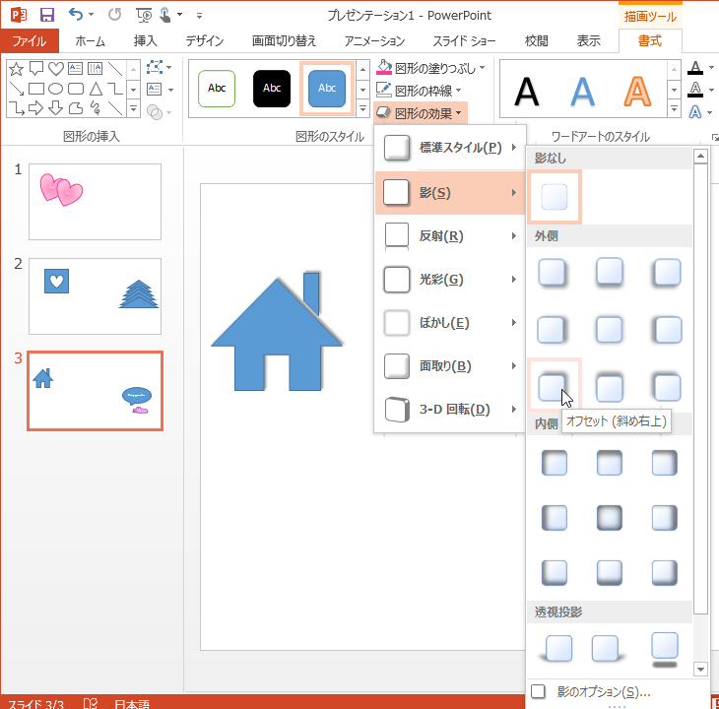
Task: Click 日本語 language in status bar
Action: point(132,704)
